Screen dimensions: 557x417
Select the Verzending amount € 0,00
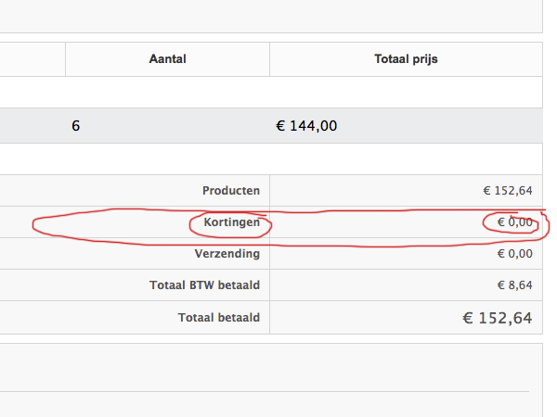click(x=513, y=254)
